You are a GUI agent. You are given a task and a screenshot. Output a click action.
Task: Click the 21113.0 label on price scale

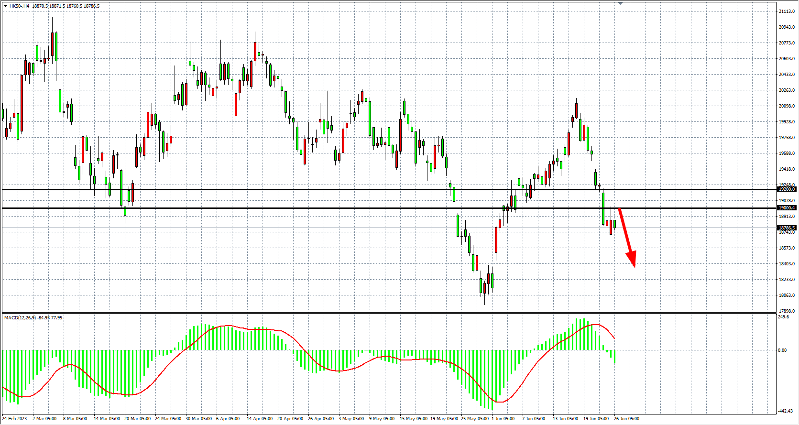pos(787,11)
